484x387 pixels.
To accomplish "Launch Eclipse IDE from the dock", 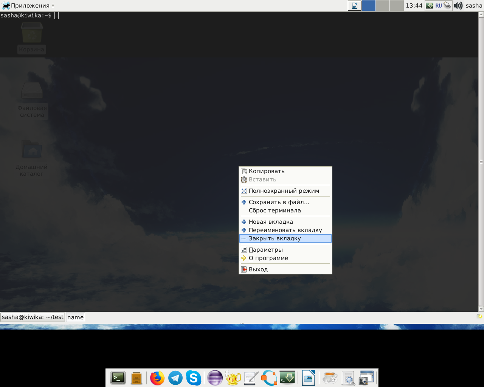I will (x=215, y=378).
